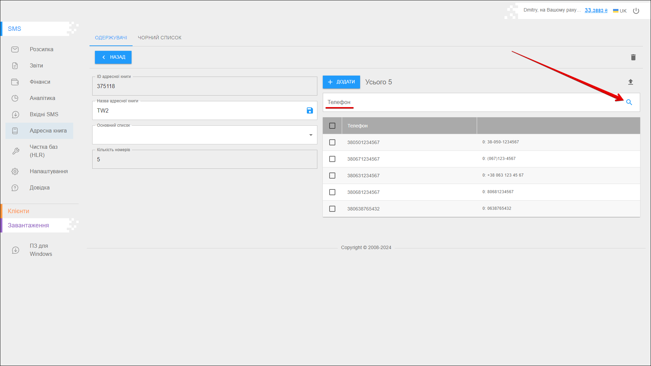Click into the Телефон search field
Screen dimensions: 651x366
pyautogui.click(x=471, y=102)
